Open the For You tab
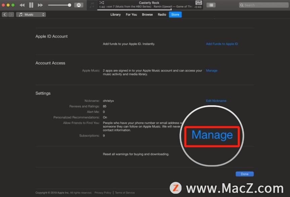The width and height of the screenshot is (290, 197). pos(131,14)
